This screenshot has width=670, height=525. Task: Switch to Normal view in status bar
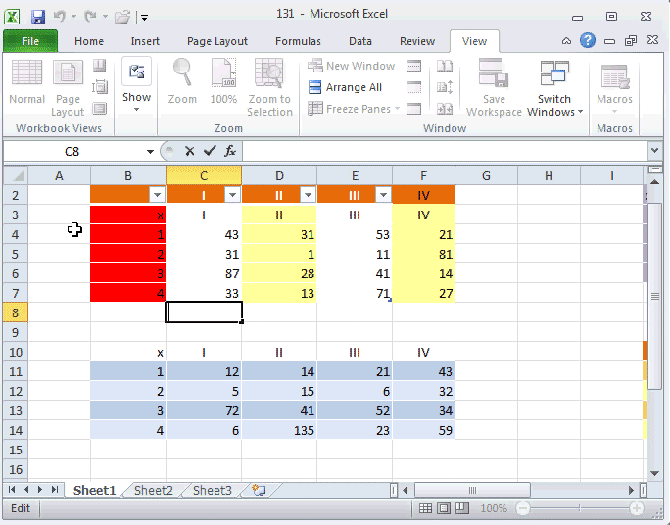coord(425,509)
